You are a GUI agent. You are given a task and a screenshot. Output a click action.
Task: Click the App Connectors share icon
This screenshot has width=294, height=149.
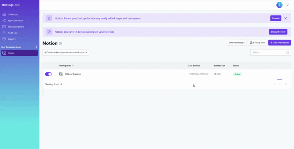click(x=4, y=21)
